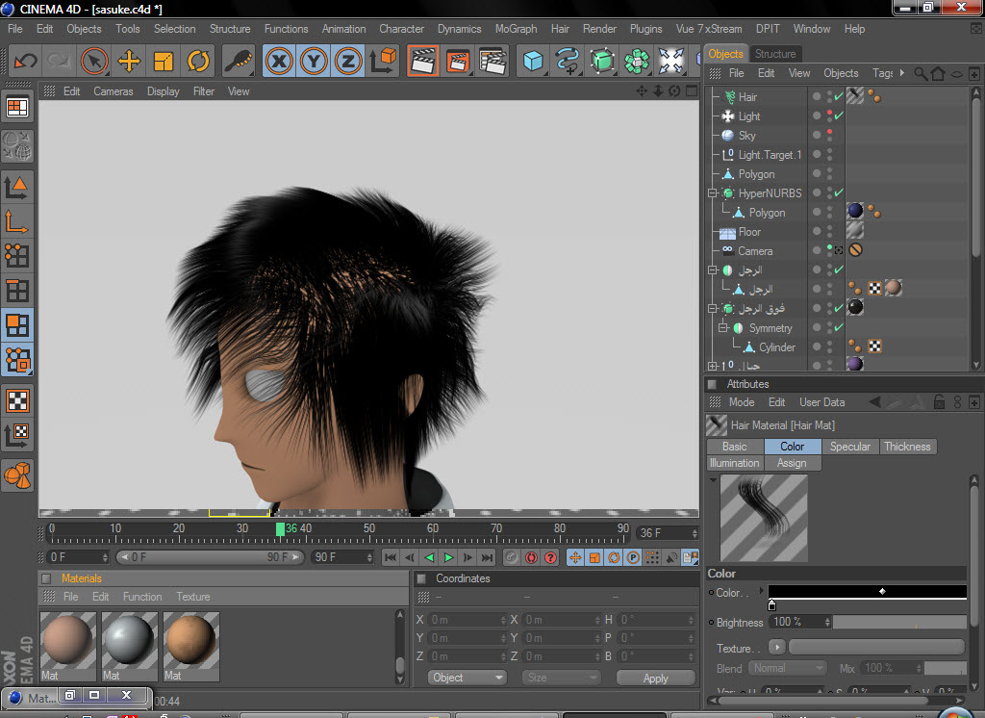This screenshot has width=985, height=718.
Task: Play the animation forward
Action: 448,557
